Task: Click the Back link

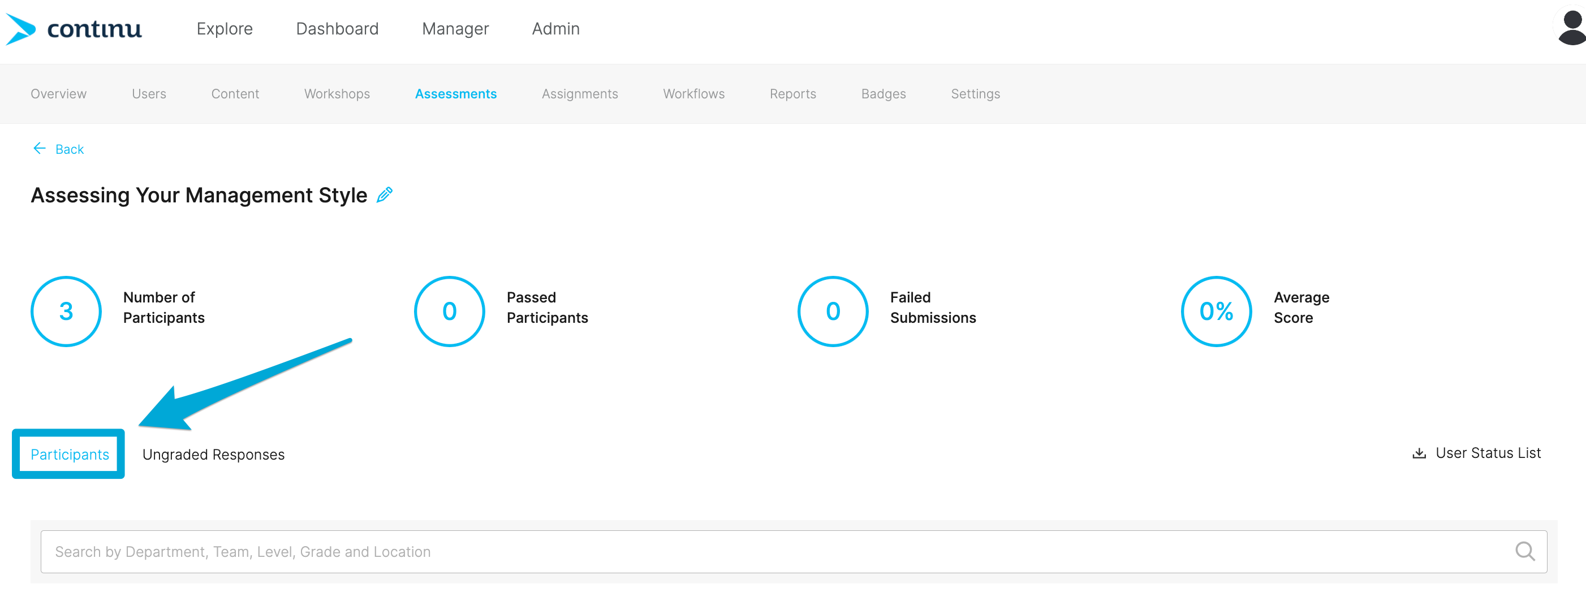Action: 70,149
